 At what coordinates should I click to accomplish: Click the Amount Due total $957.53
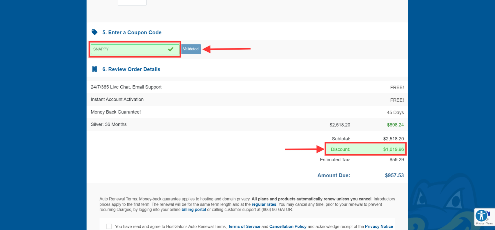point(394,175)
